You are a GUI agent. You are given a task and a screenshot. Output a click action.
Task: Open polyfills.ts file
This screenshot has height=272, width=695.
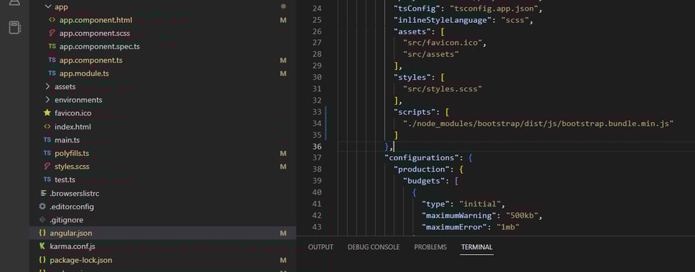[x=72, y=153]
